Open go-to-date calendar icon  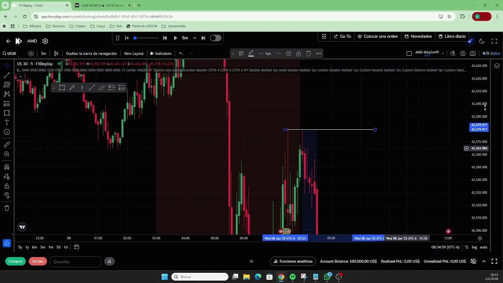point(77,247)
